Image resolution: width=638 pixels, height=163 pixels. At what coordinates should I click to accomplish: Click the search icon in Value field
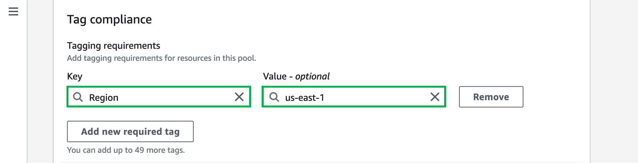[x=274, y=97]
